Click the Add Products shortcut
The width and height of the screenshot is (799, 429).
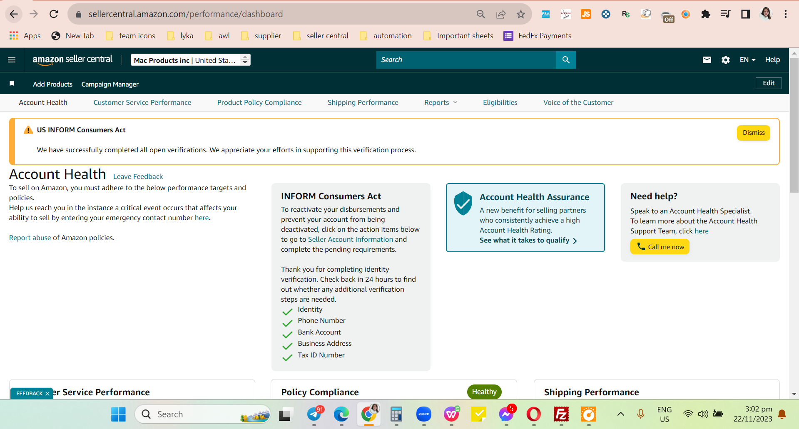click(53, 84)
